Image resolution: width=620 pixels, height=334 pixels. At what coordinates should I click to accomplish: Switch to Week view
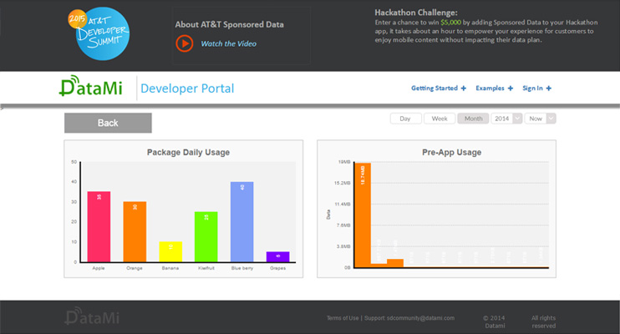pyautogui.click(x=440, y=119)
